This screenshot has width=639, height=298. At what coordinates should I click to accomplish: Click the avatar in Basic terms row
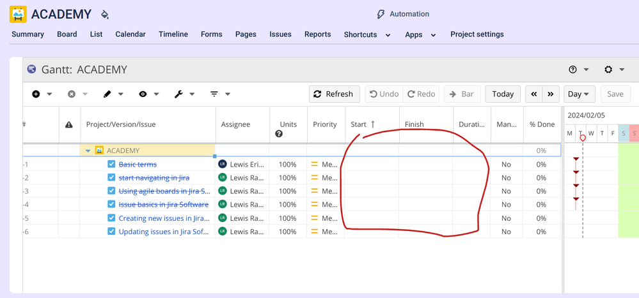pos(222,164)
